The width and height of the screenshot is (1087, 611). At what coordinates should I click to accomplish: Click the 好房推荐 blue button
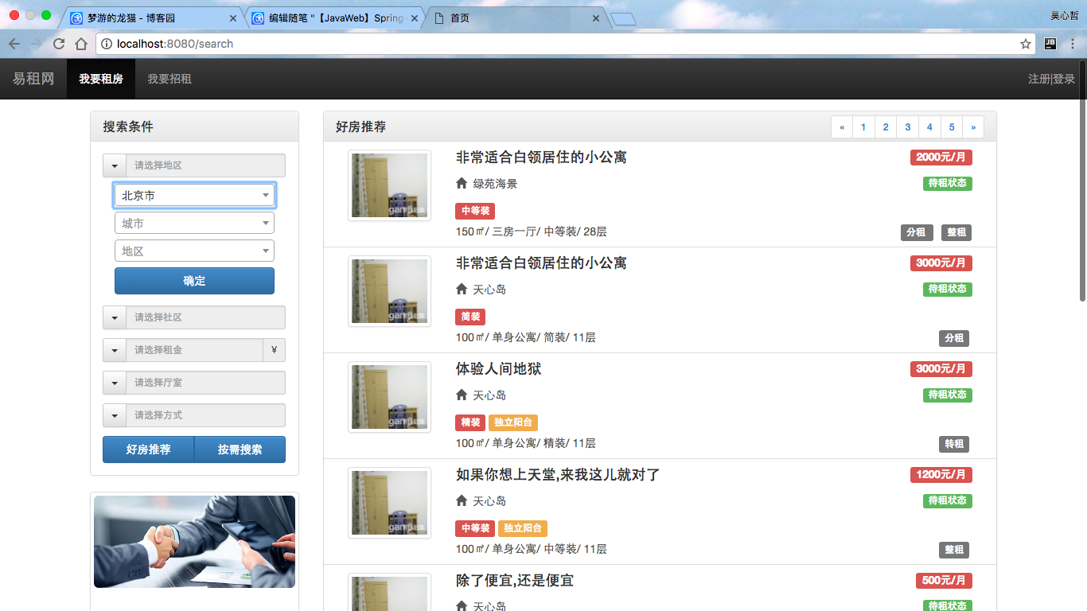[x=149, y=449]
